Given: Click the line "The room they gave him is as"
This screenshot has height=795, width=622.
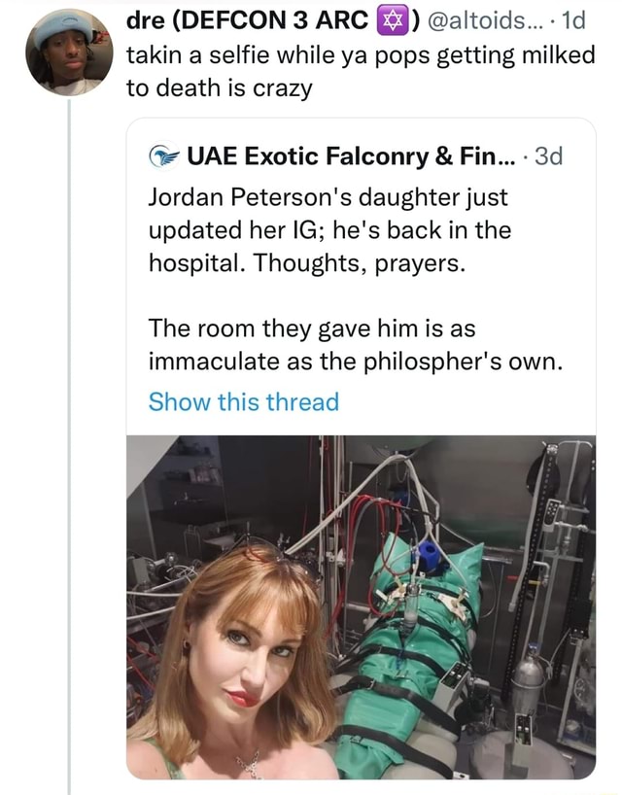Looking at the screenshot, I should coord(311,328).
